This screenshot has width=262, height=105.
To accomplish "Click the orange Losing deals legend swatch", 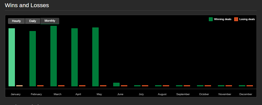I will (236, 19).
